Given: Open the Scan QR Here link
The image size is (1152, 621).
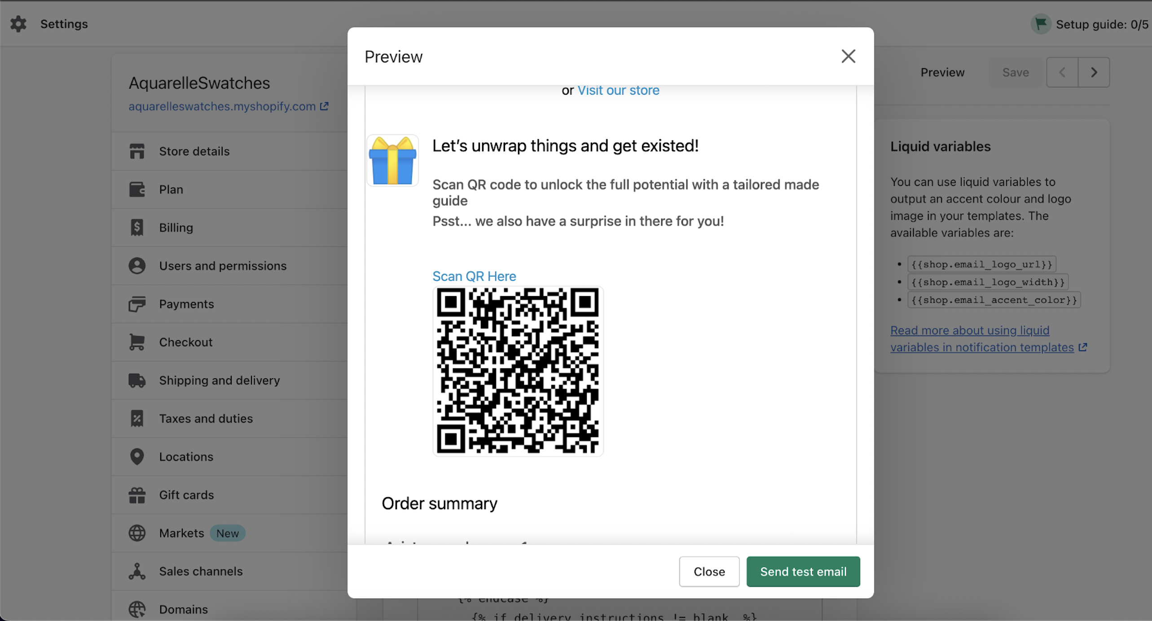Looking at the screenshot, I should (474, 276).
